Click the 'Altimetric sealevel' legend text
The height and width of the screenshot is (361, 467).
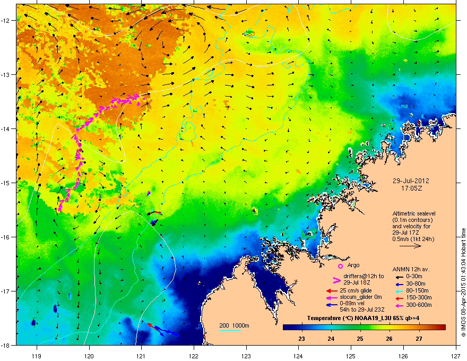(x=414, y=213)
